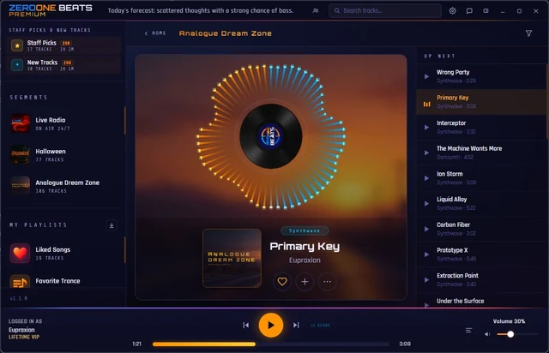Select Carbon Fiber in Up Next
The width and height of the screenshot is (549, 353).
point(481,229)
